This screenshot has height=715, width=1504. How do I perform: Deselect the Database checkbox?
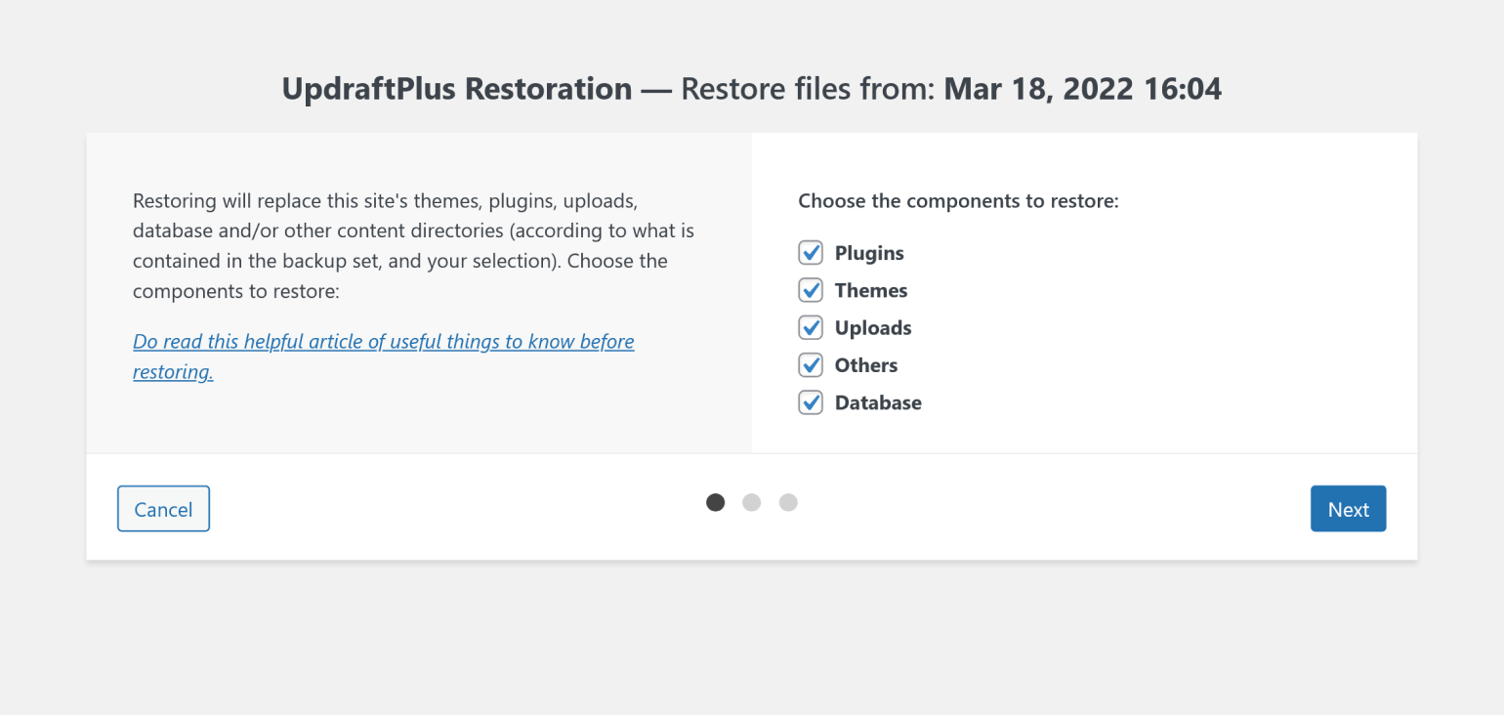pyautogui.click(x=811, y=402)
